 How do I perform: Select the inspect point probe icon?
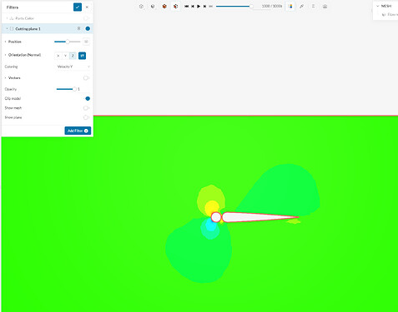tap(302, 6)
